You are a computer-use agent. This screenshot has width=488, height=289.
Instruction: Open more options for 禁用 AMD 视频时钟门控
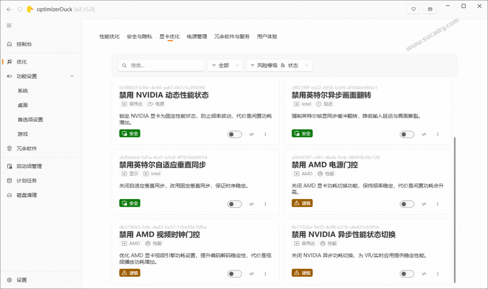click(x=265, y=274)
